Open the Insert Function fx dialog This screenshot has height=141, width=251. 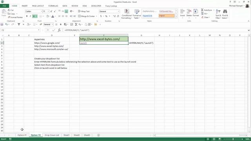point(59,30)
